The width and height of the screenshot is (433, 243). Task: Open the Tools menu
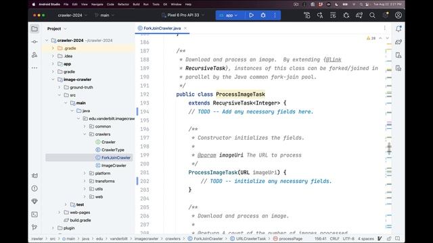click(156, 5)
